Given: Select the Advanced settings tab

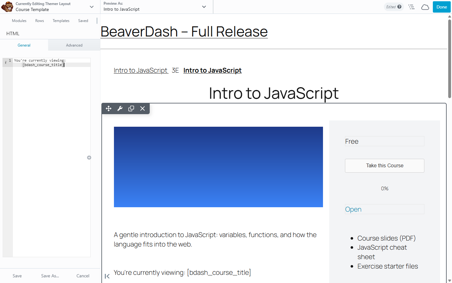Looking at the screenshot, I should click(74, 45).
